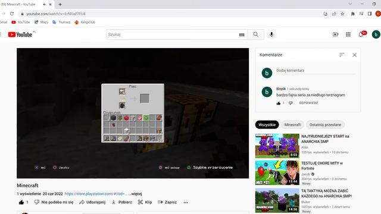Mute the tab using speaker icon
This screenshot has width=381, height=214.
click(x=44, y=4)
